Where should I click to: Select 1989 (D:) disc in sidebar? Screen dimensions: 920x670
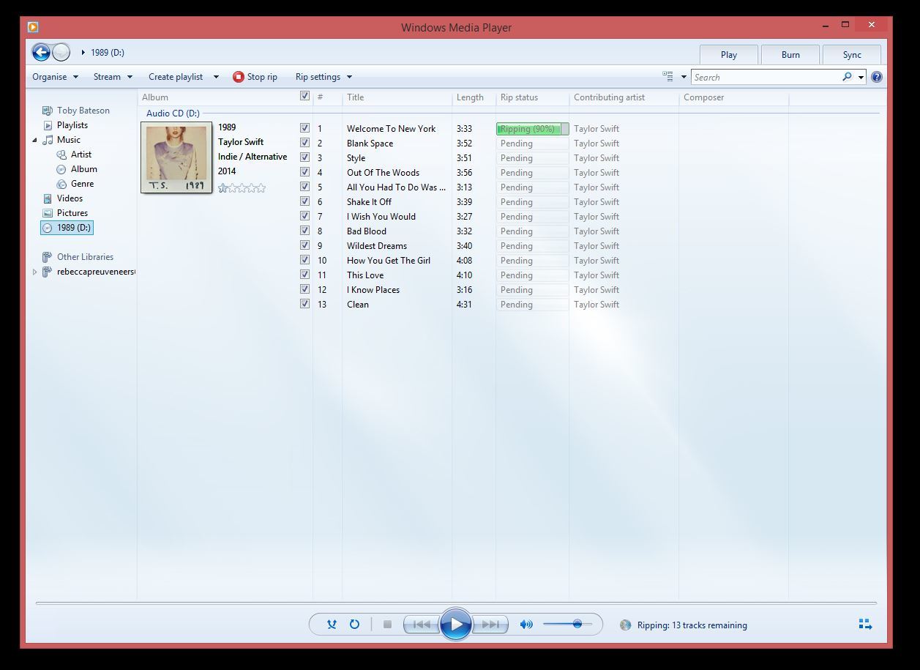click(x=67, y=228)
